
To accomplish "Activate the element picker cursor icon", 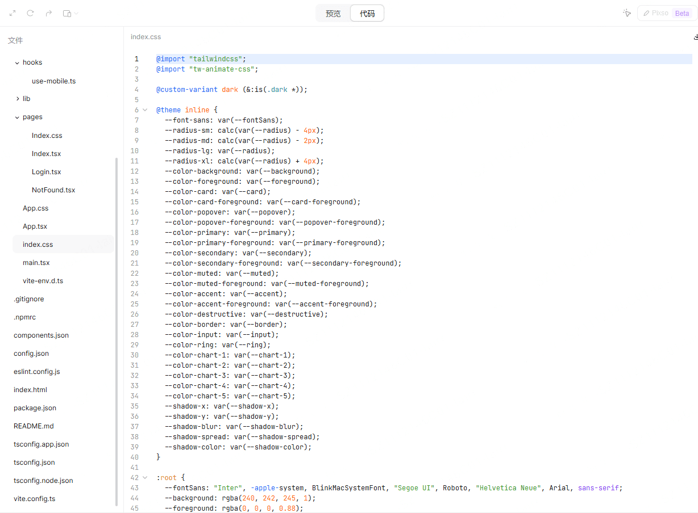I will 627,13.
